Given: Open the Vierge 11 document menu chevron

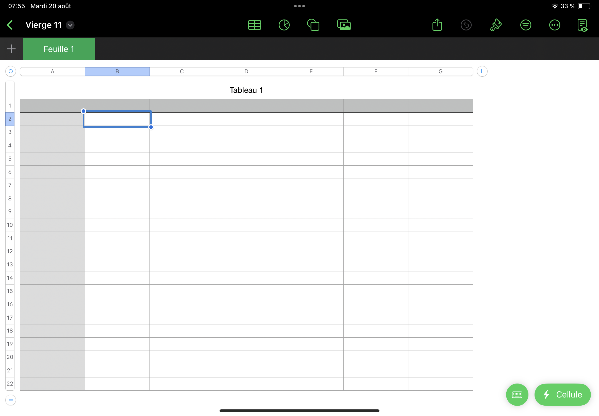Looking at the screenshot, I should [x=70, y=25].
